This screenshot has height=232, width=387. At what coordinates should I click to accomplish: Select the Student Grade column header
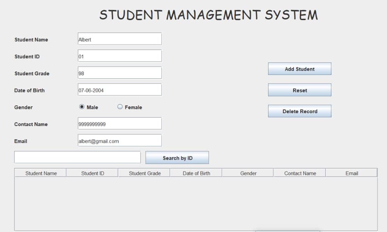145,173
